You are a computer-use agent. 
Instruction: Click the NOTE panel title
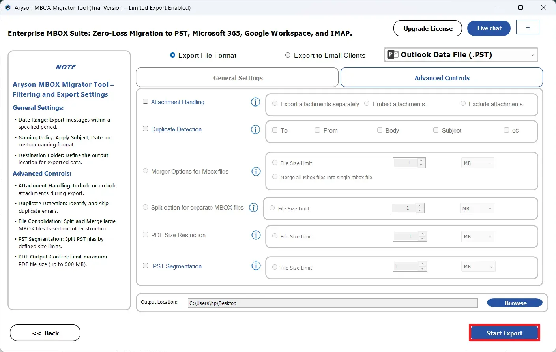tap(66, 67)
